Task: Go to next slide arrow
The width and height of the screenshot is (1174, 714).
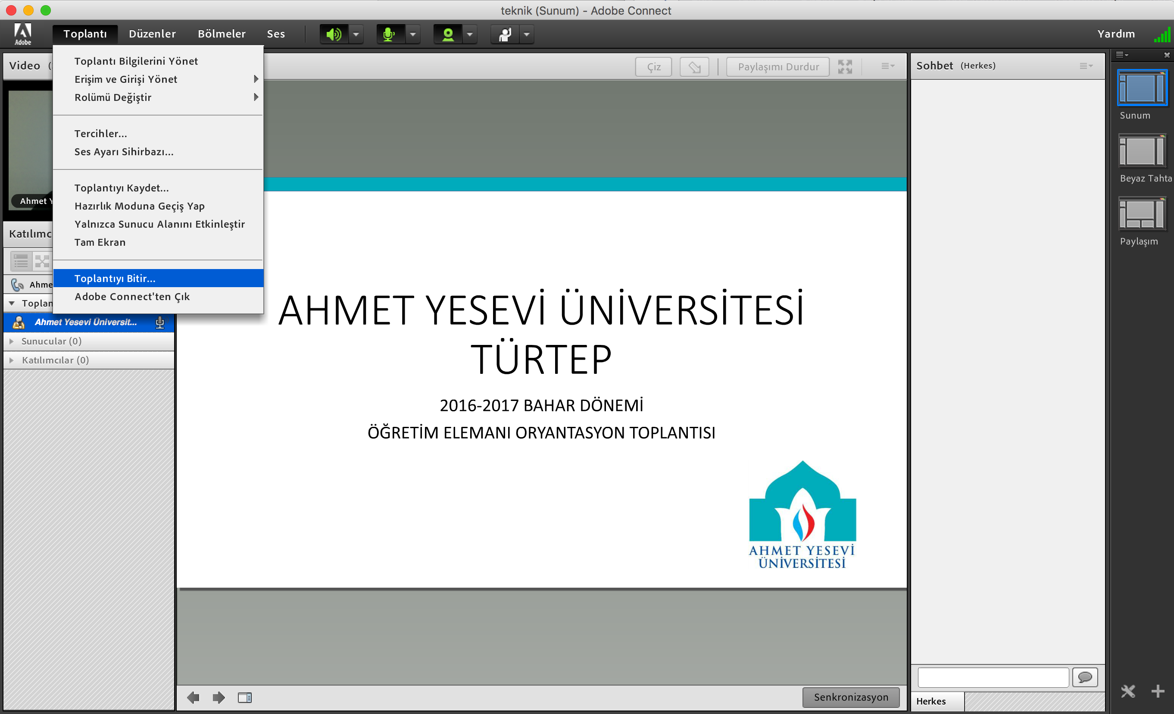Action: [219, 698]
